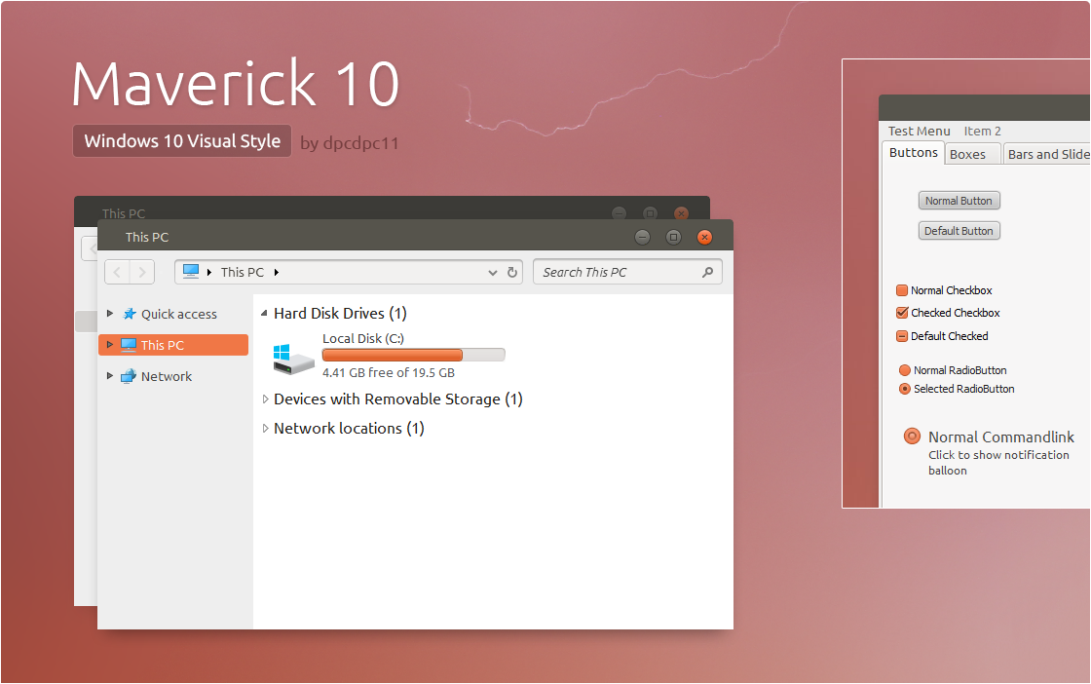The image size is (1091, 684).
Task: Expand the Network tree node arrow
Action: click(110, 376)
